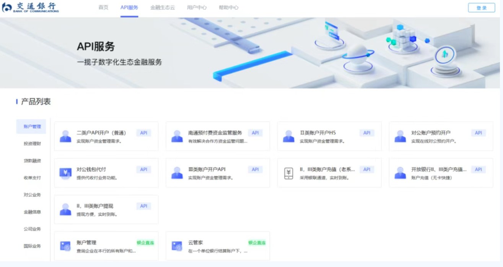This screenshot has height=267, width=503.
Task: Click the 账户管理 bank-enterprise card icon
Action: [x=65, y=246]
